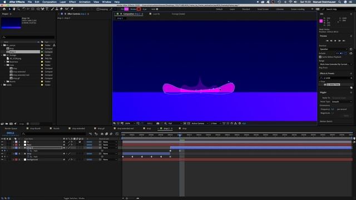356x200 pixels.
Task: Open viewer resolution Full dropdown
Action: pos(174,123)
